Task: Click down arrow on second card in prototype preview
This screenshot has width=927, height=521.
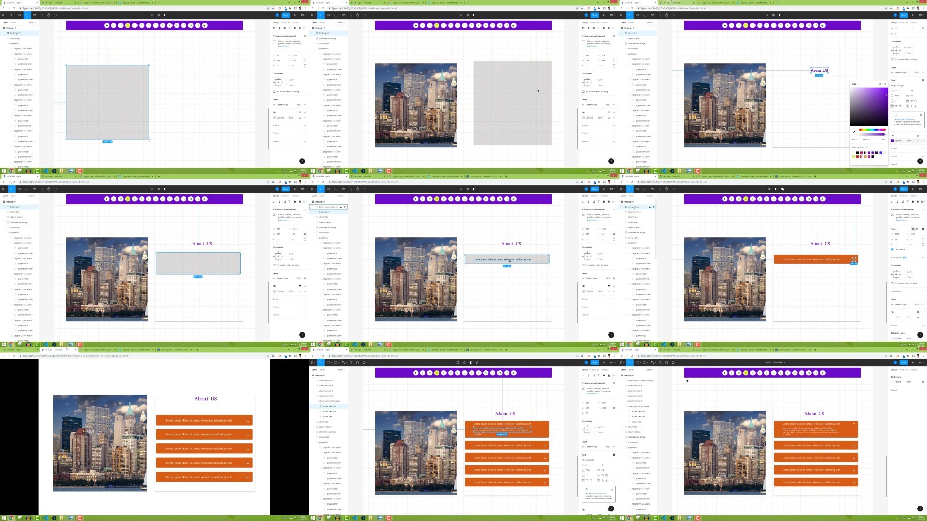Action: point(248,434)
